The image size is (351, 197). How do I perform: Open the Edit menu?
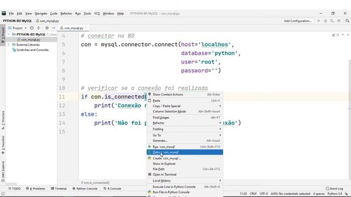click(x=20, y=14)
